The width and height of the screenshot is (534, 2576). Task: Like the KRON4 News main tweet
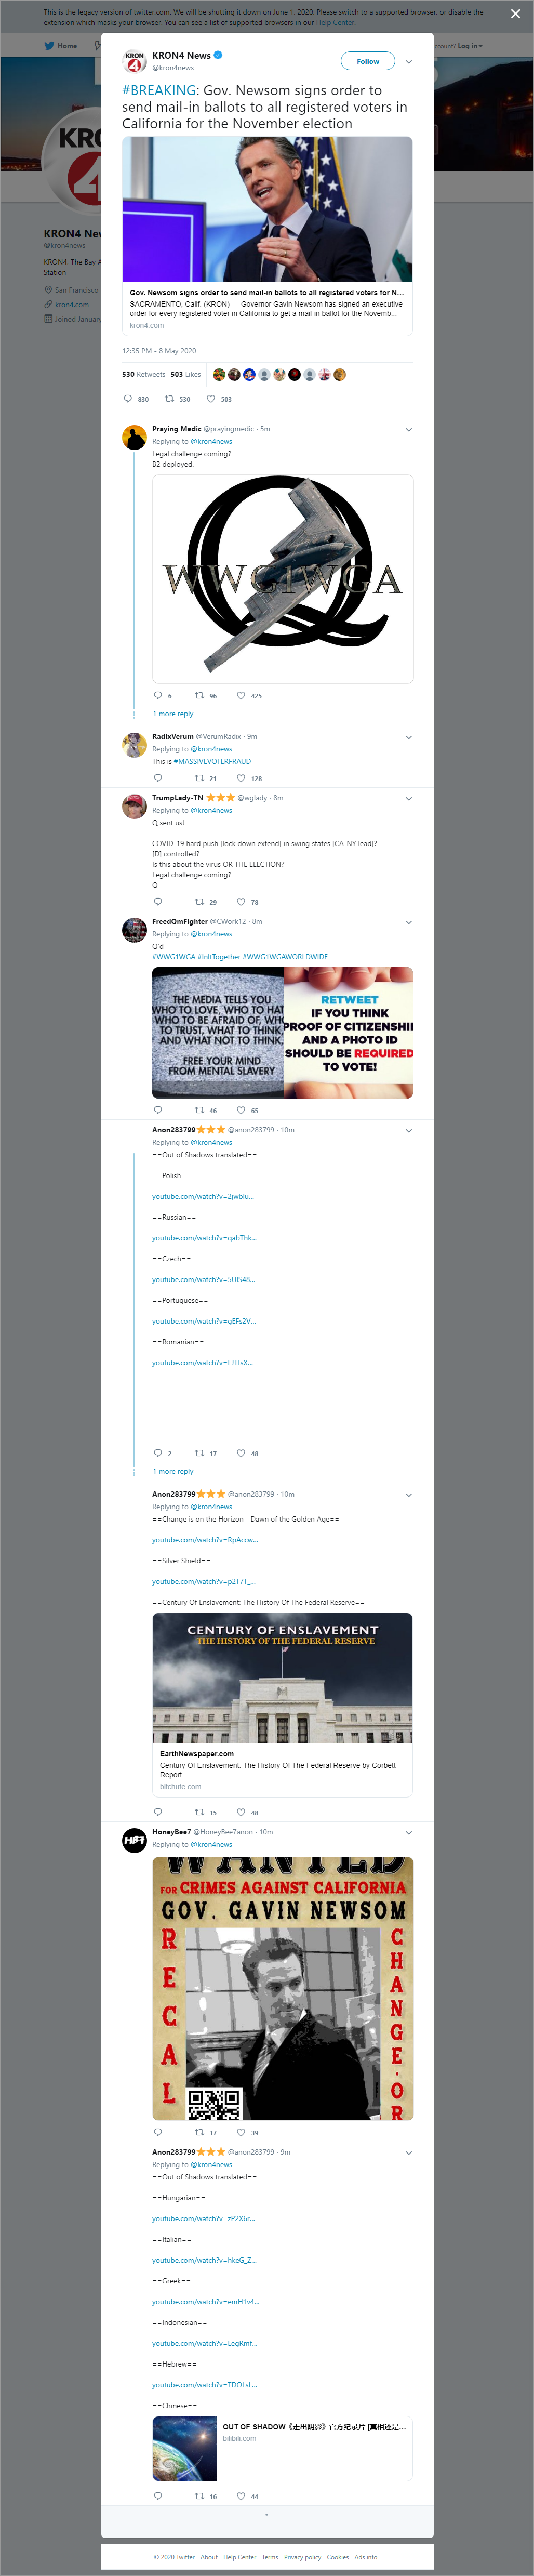[211, 398]
